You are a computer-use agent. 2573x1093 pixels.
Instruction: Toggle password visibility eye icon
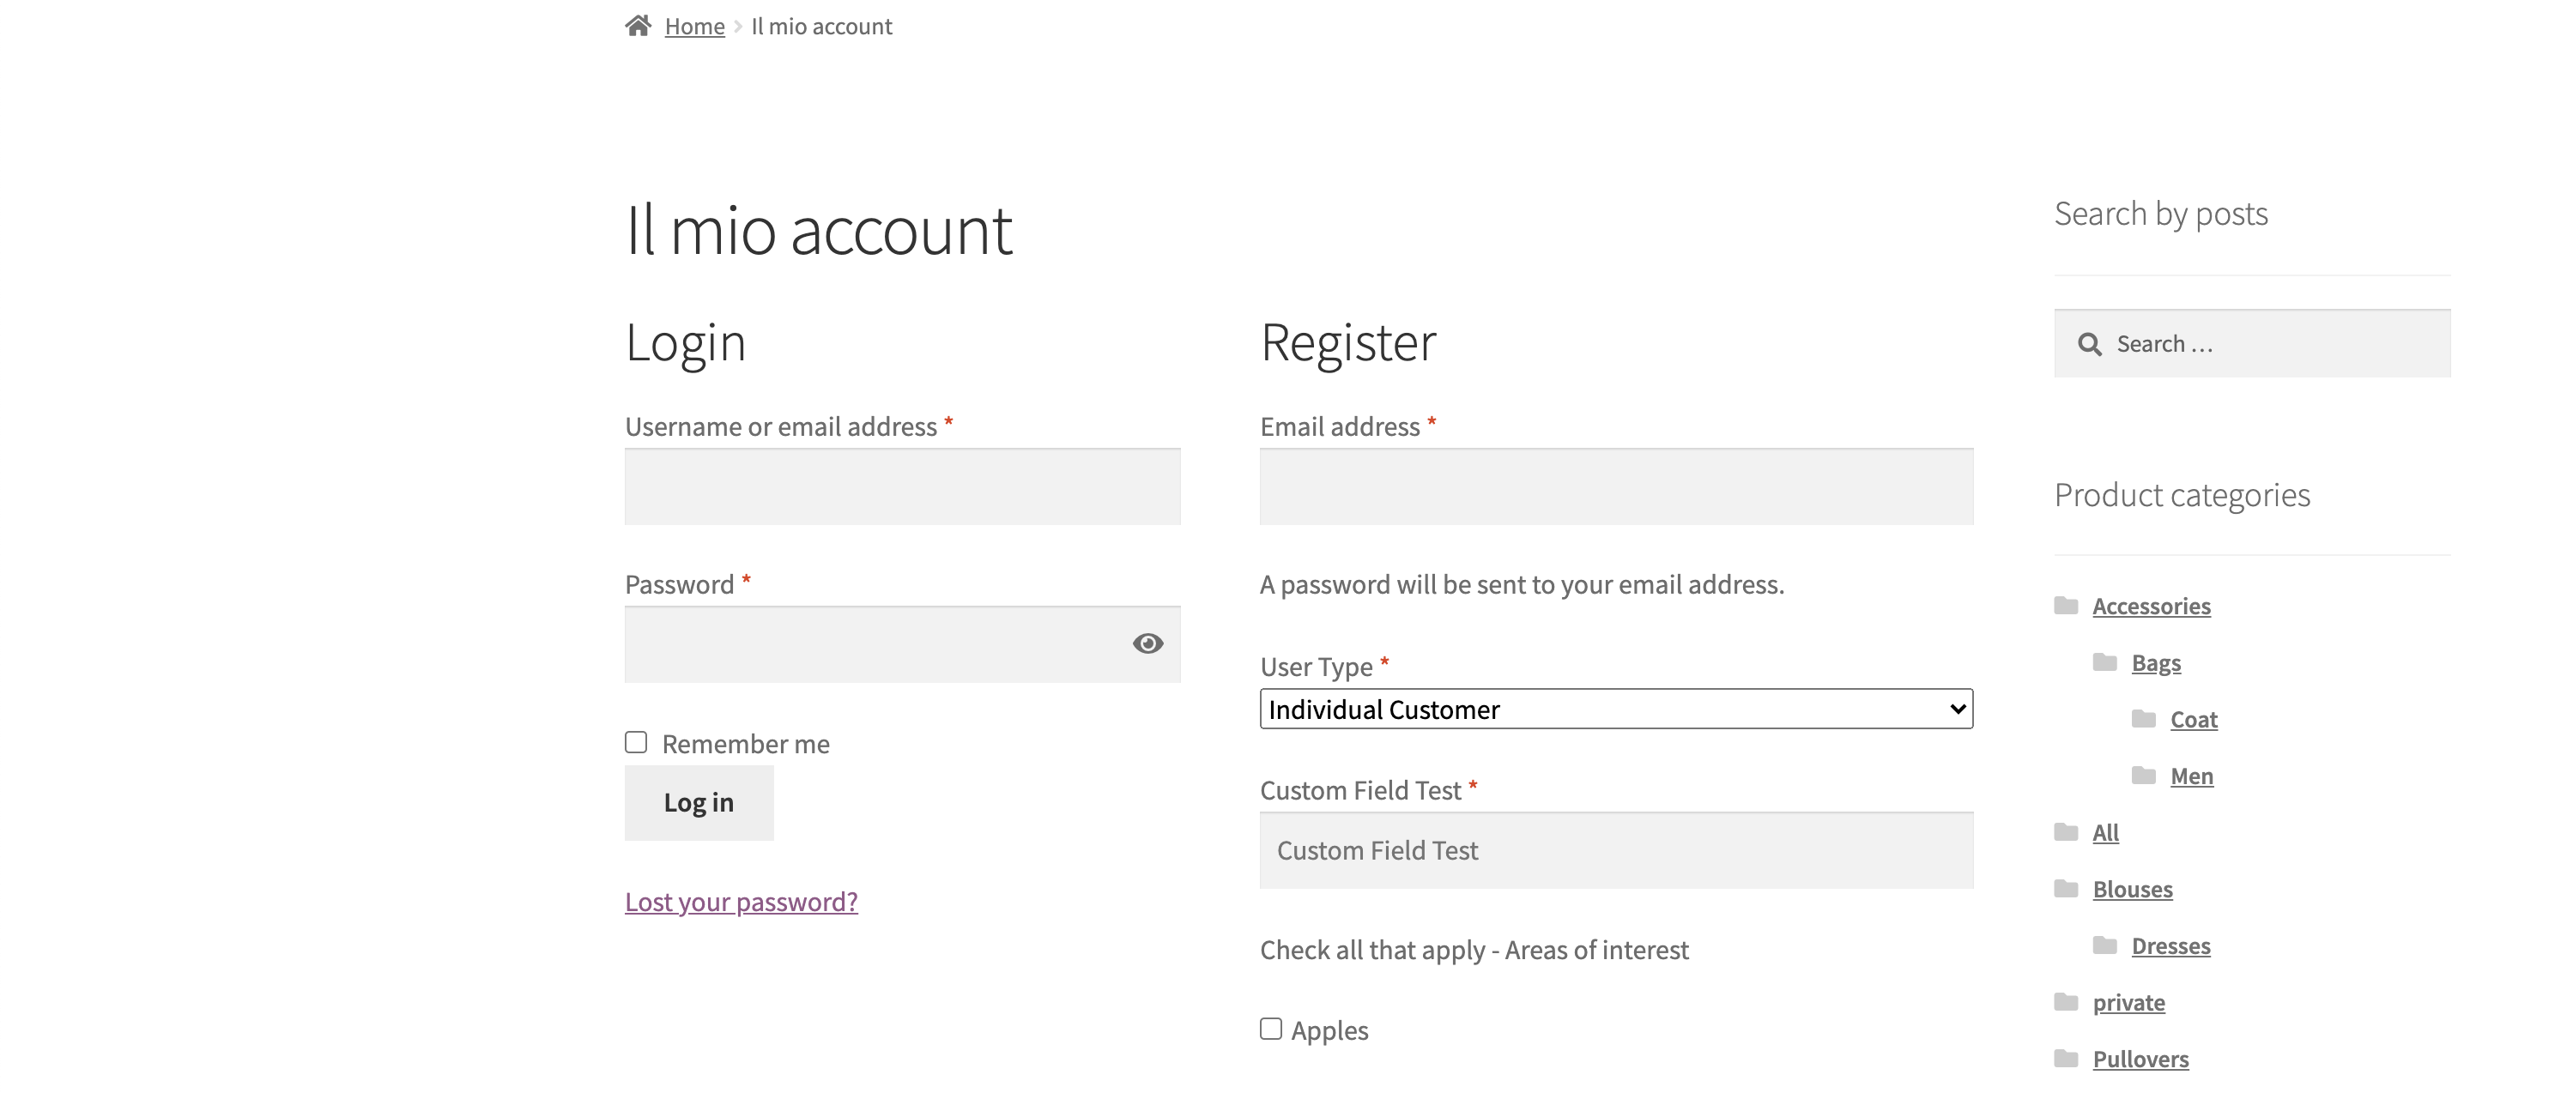point(1147,643)
